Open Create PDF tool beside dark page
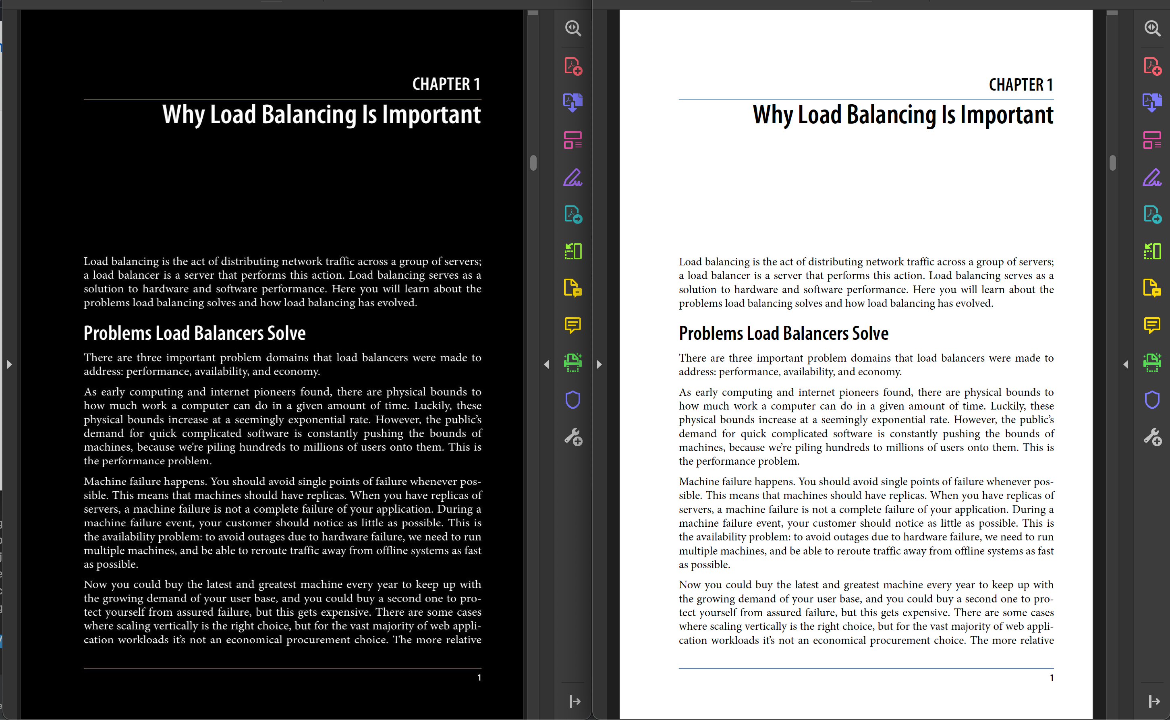 pyautogui.click(x=573, y=66)
